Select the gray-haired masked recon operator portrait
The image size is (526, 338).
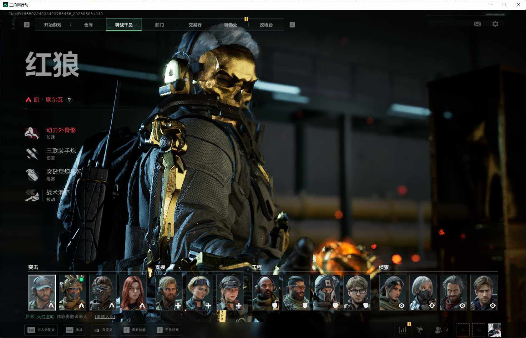click(x=423, y=292)
